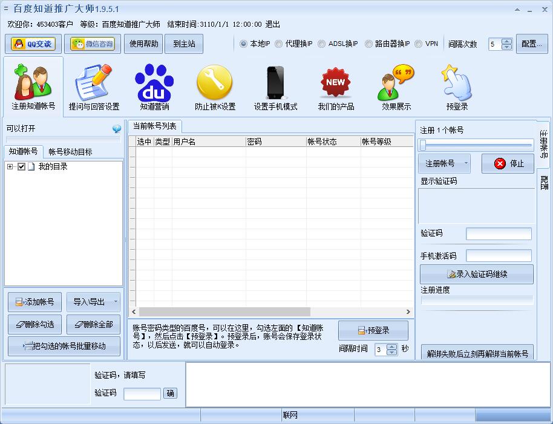Open the 效果展示 section
This screenshot has width=553, height=424.
[396, 86]
